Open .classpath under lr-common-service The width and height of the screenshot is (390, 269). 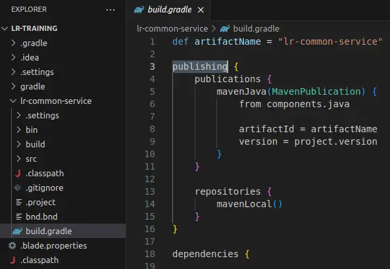tap(45, 173)
